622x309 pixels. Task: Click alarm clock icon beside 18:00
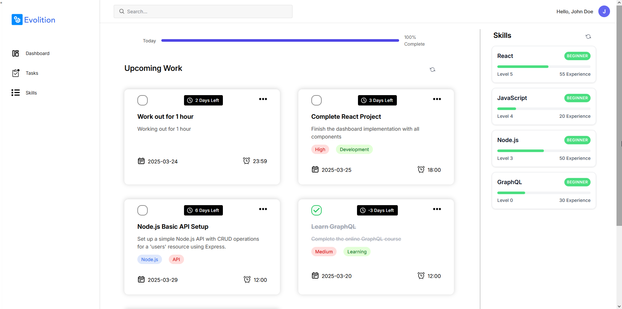tap(421, 170)
